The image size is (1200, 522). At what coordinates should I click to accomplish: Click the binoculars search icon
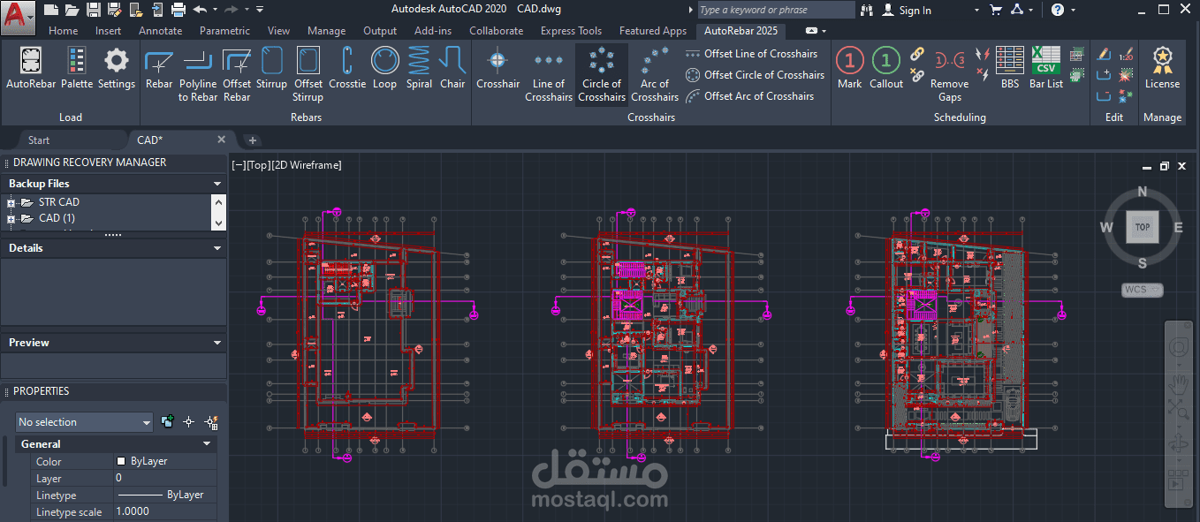coord(866,10)
